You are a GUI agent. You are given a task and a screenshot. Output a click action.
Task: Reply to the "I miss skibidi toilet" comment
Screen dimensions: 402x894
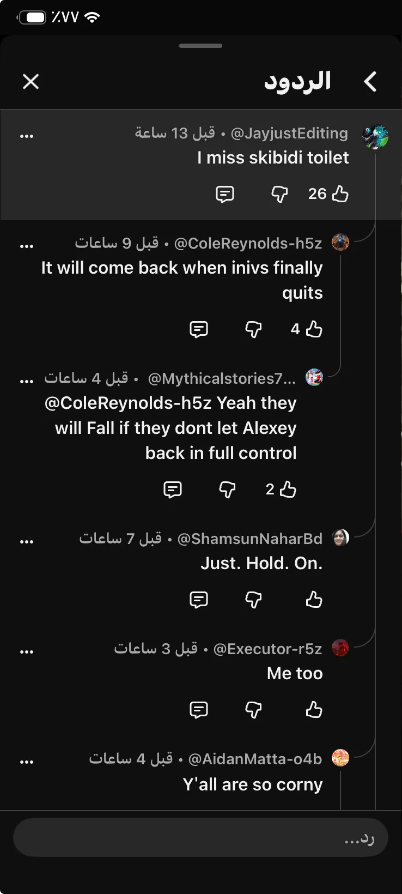click(x=225, y=194)
